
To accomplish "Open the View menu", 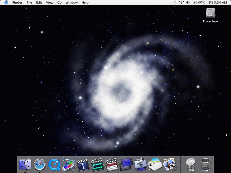I will tap(50, 3).
